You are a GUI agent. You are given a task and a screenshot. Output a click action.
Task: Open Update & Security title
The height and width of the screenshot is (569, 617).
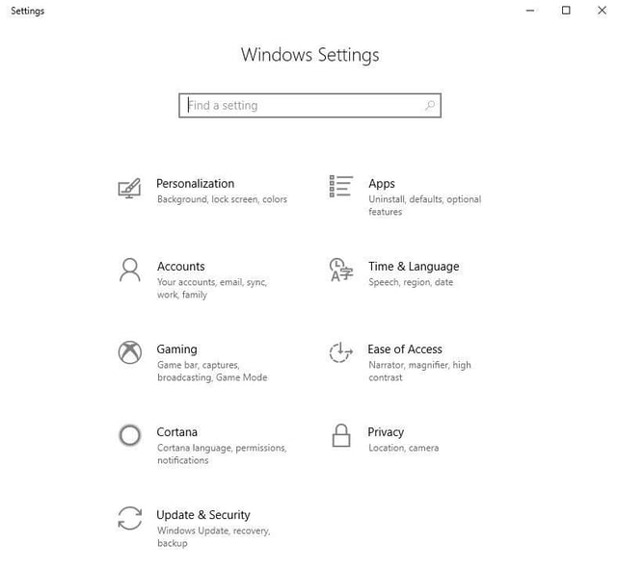pos(203,515)
